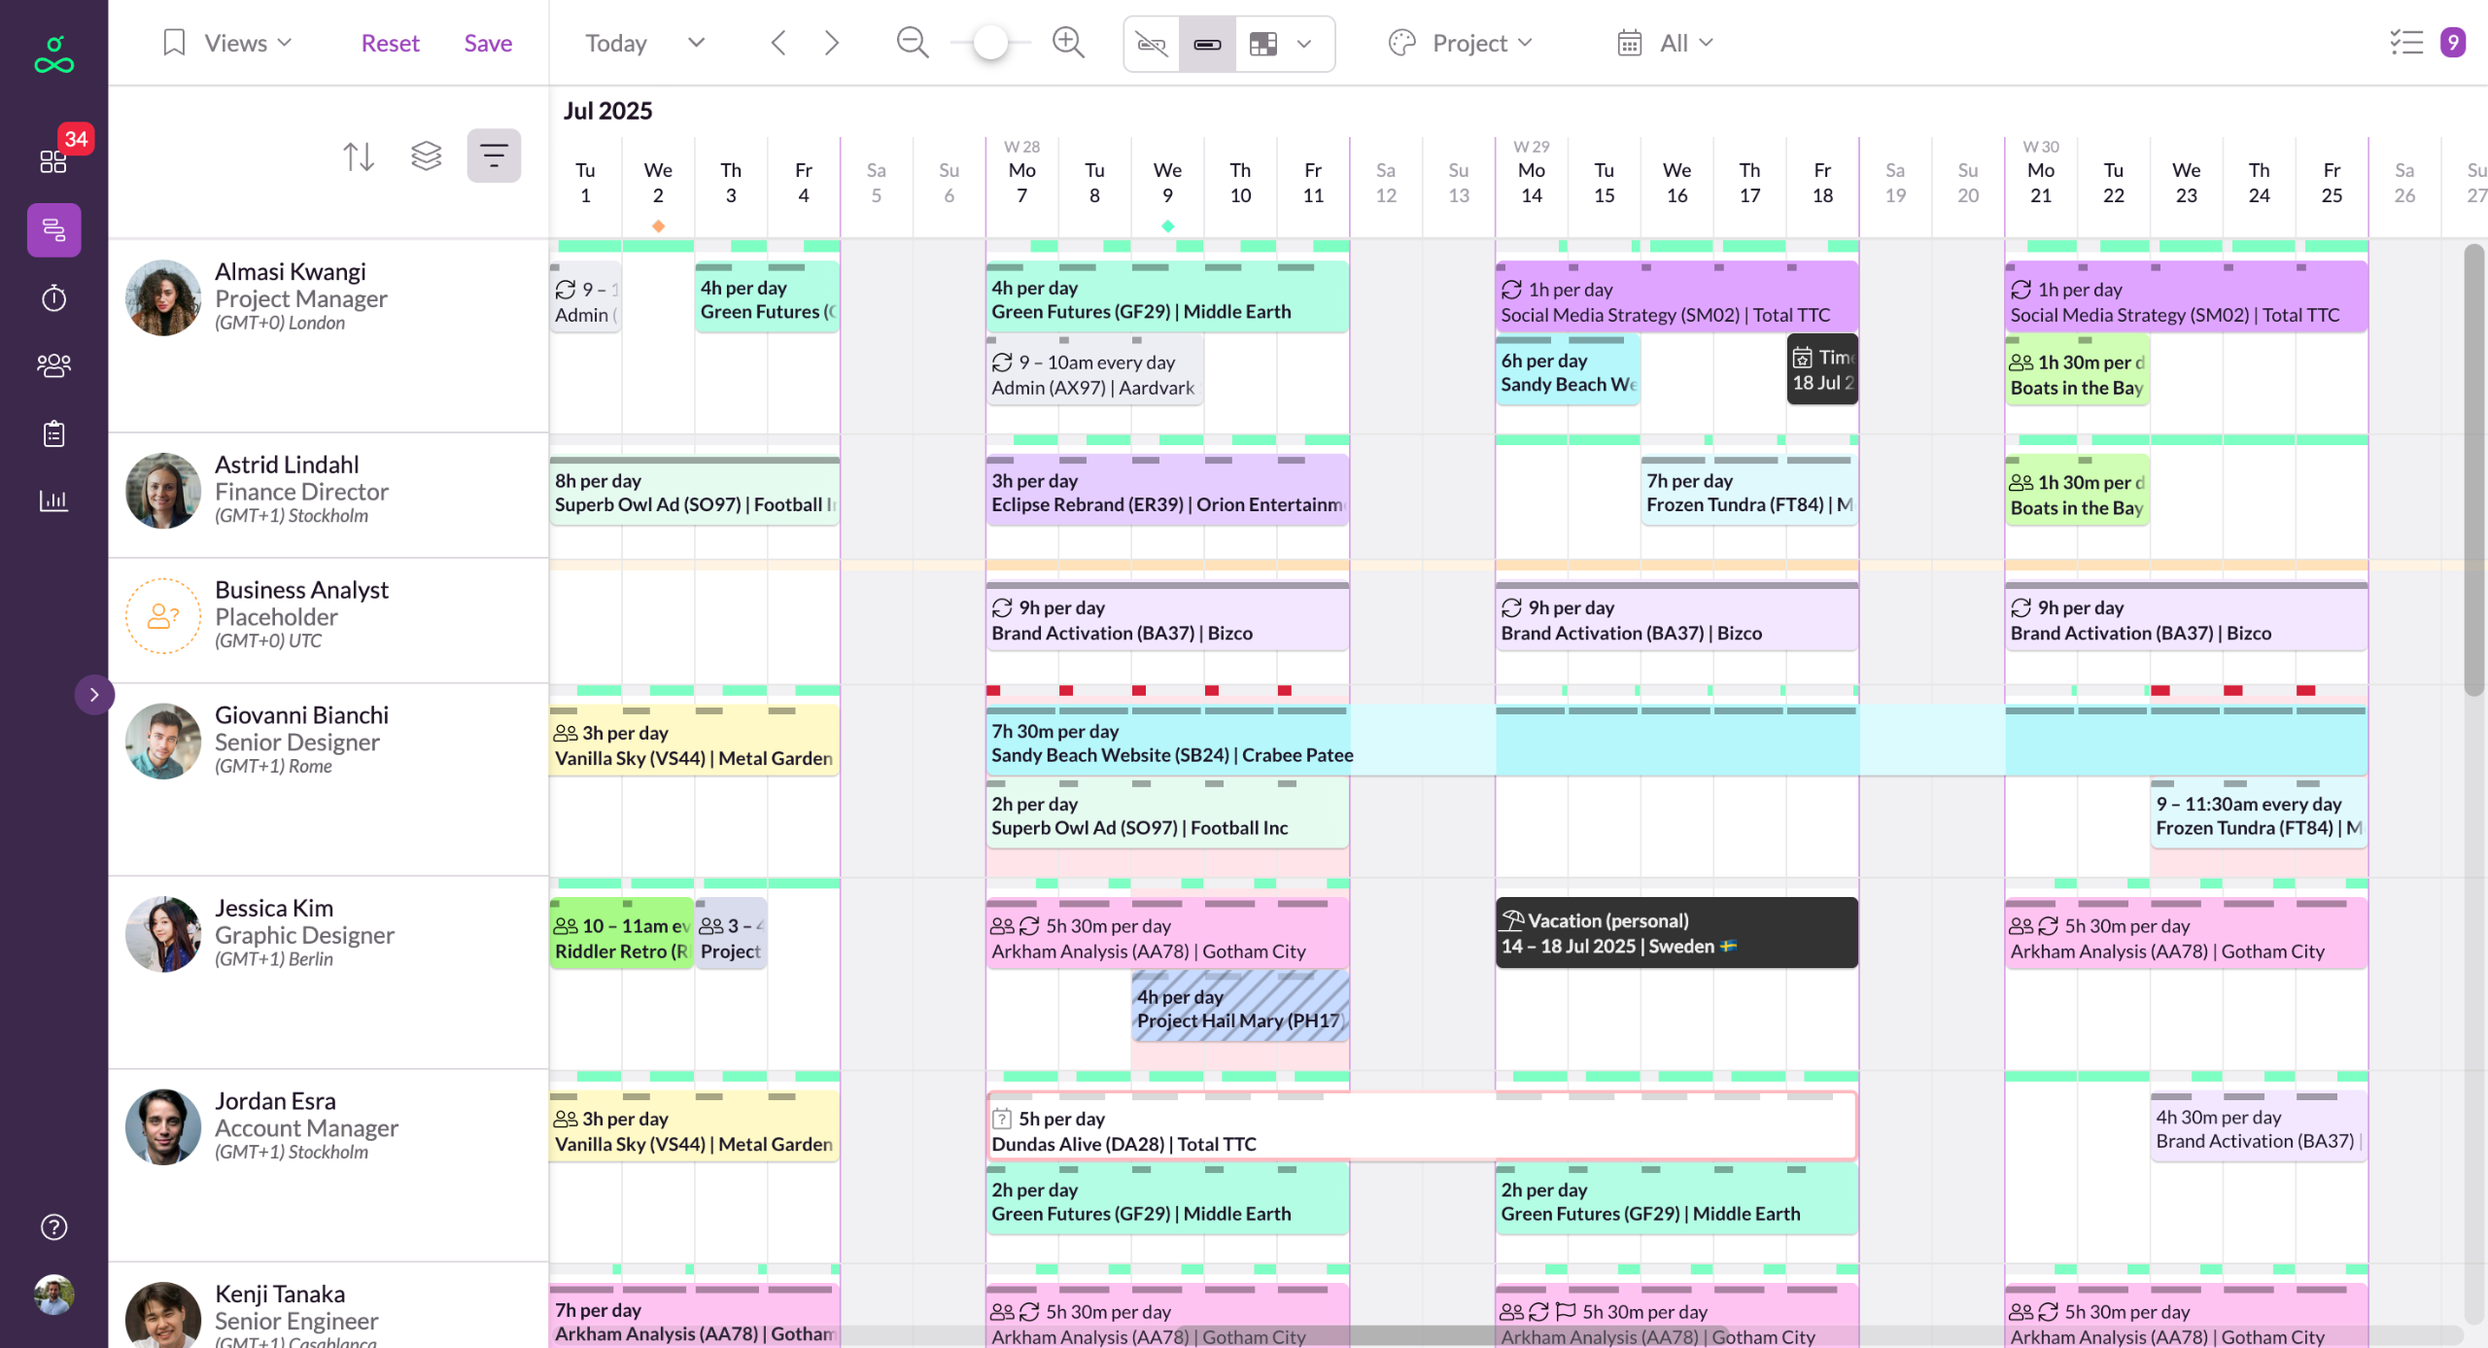Toggle the filter lines button
This screenshot has height=1348, width=2488.
point(494,156)
